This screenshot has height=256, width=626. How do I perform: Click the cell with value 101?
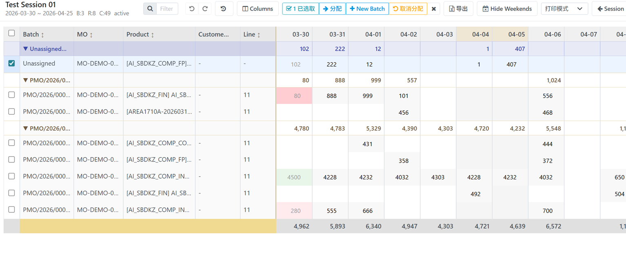402,96
